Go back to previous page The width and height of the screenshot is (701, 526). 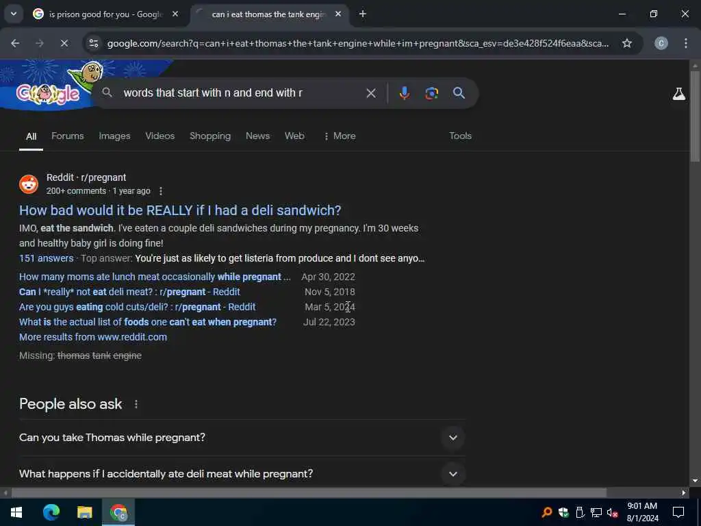15,43
